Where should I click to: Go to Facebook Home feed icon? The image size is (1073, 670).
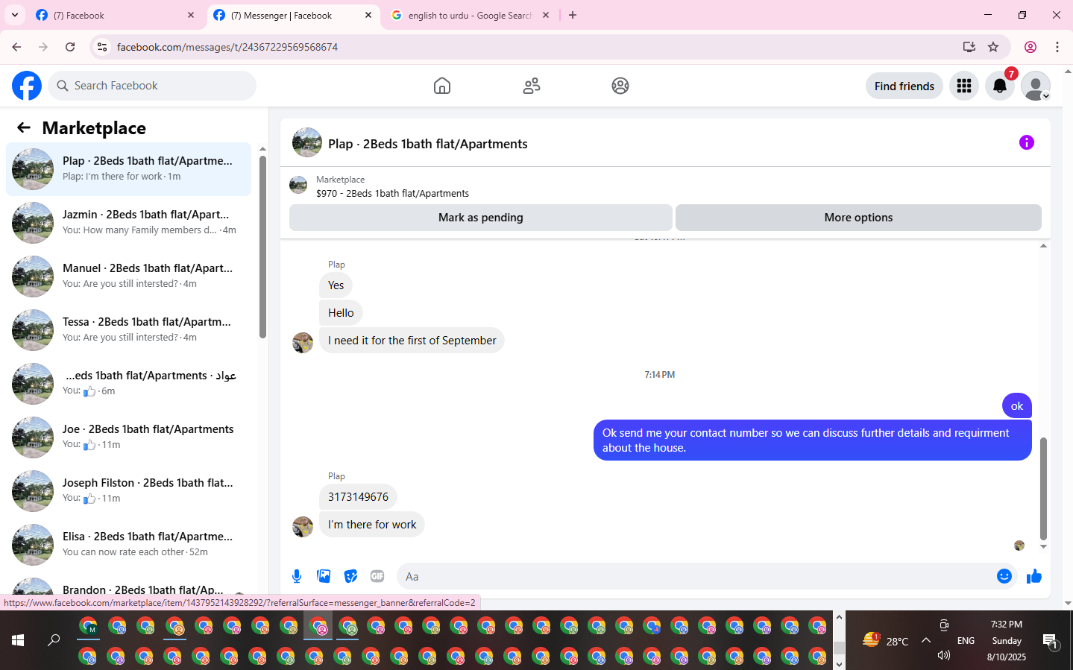(442, 86)
